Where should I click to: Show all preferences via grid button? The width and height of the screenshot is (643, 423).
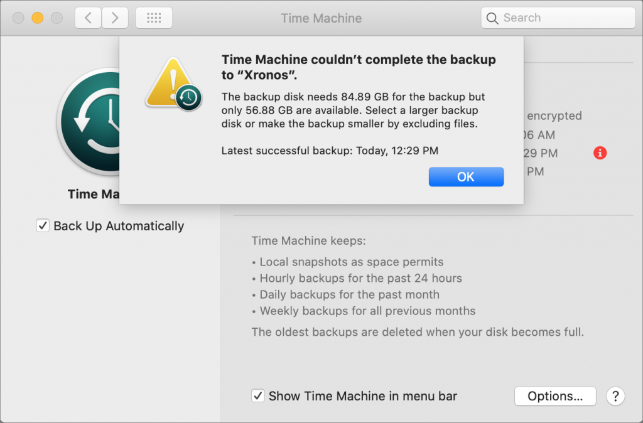tap(154, 18)
